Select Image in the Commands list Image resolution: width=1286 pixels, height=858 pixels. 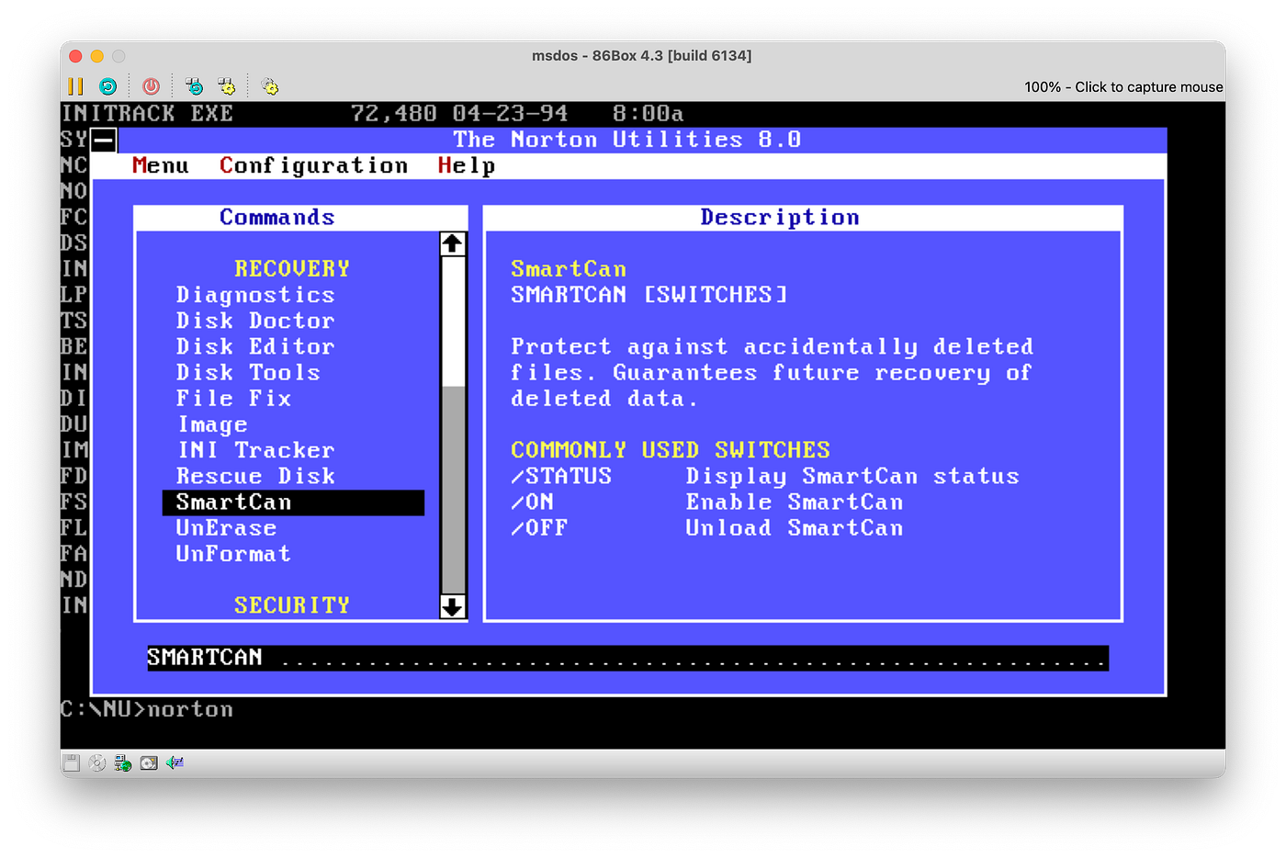point(212,424)
